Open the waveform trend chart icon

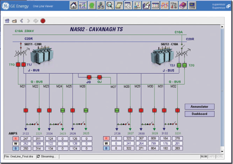[165, 5]
